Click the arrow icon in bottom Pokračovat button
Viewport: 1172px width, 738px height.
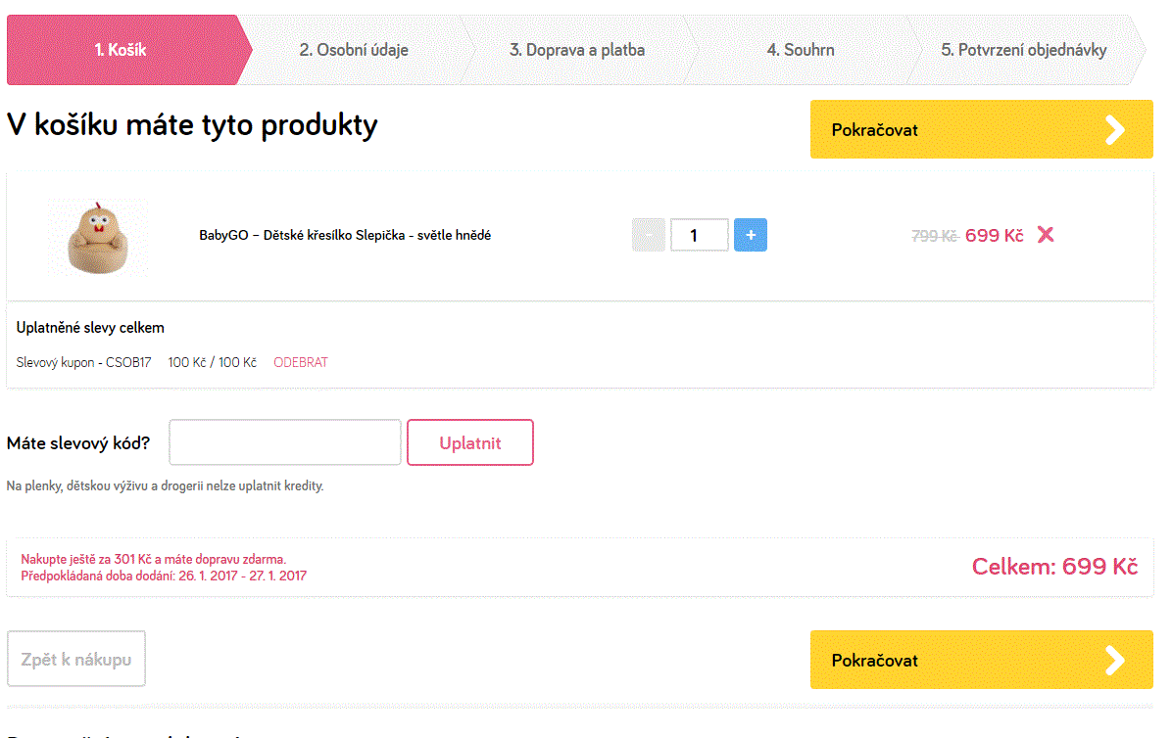click(x=1115, y=661)
